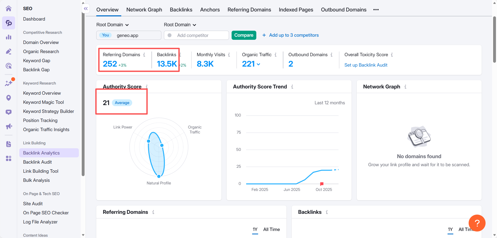Click the main page vertical scrollbar
The image size is (497, 238).
pyautogui.click(x=494, y=40)
